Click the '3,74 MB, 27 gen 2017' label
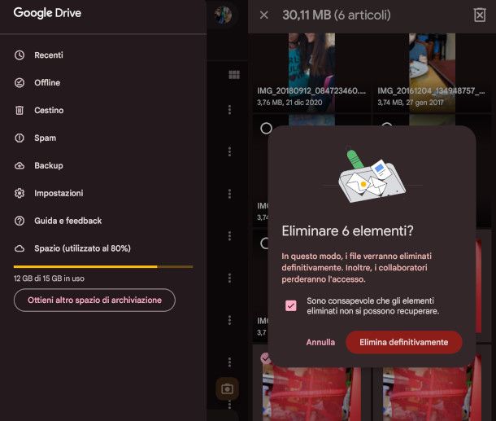 tap(411, 103)
